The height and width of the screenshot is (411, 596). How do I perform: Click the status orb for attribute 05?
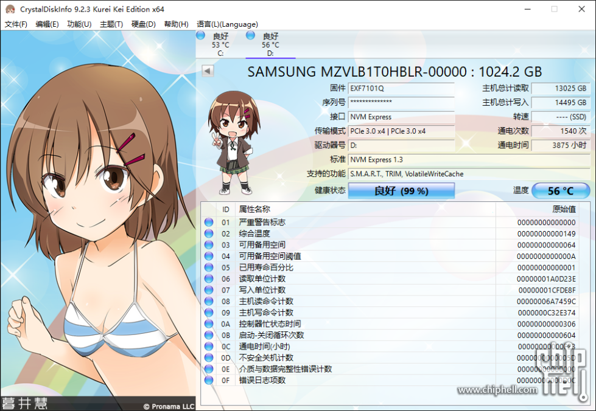click(x=209, y=267)
